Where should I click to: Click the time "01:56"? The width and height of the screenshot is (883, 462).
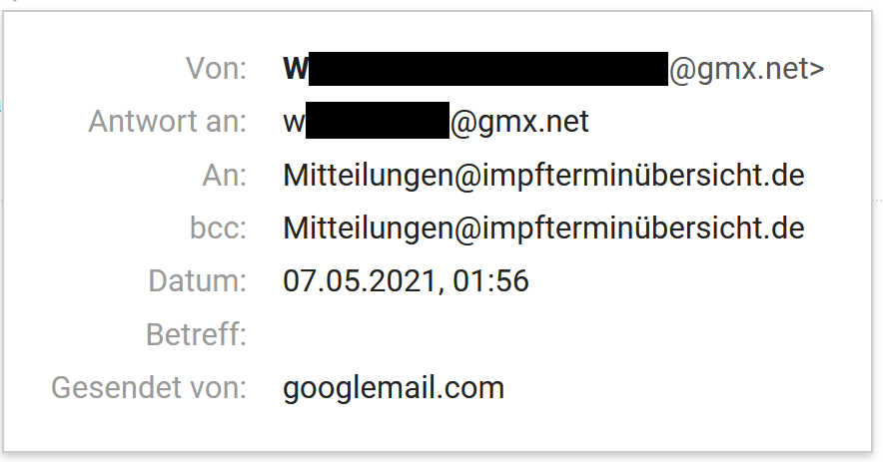coord(489,281)
